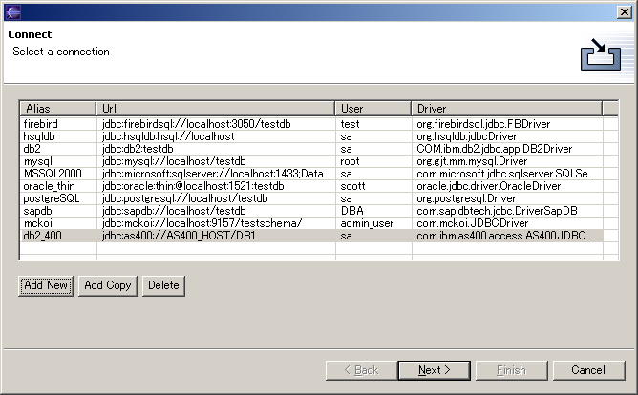638x395 pixels.
Task: Select the db2_400 connection alias
Action: pos(42,236)
